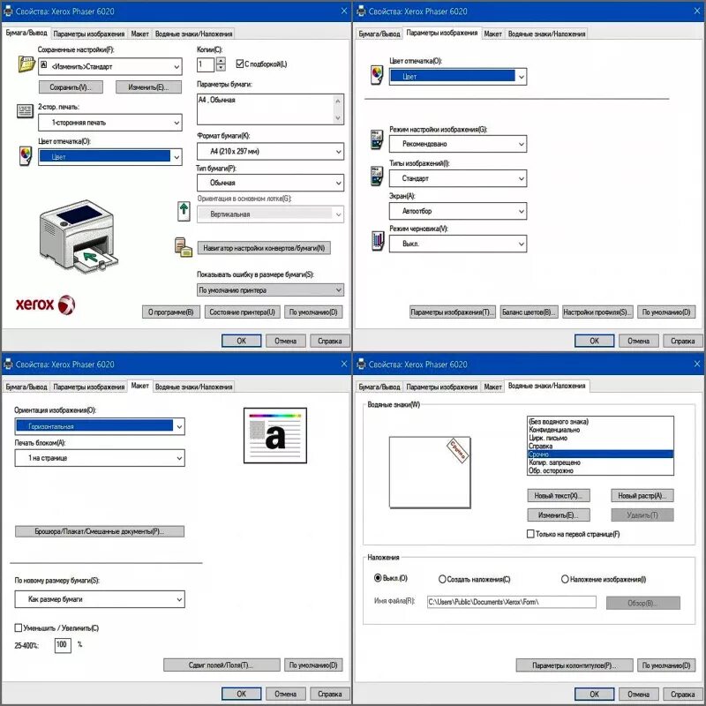Click the green arrow orientation icon
This screenshot has width=706, height=706.
pyautogui.click(x=184, y=211)
